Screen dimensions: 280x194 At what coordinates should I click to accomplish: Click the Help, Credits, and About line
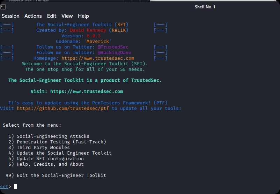(50, 164)
